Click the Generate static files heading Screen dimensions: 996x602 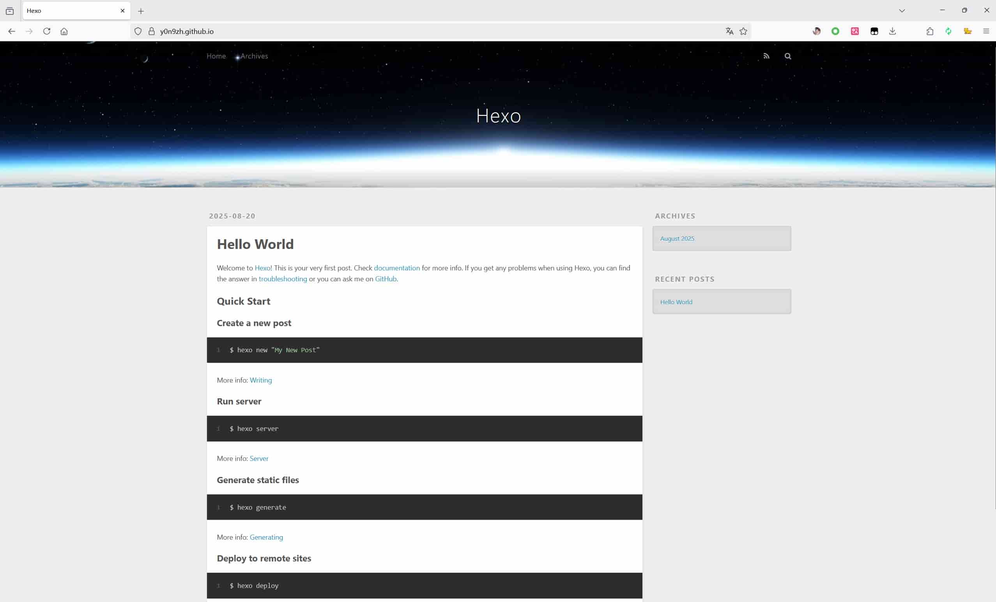click(x=258, y=480)
